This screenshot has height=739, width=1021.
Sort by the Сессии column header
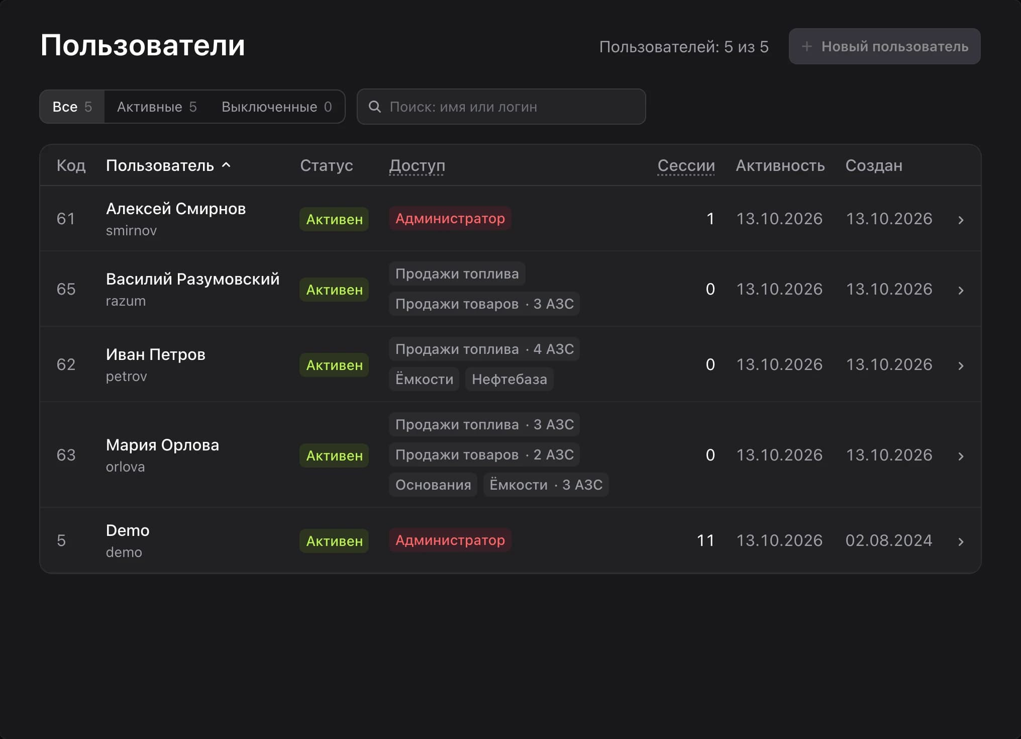point(686,165)
